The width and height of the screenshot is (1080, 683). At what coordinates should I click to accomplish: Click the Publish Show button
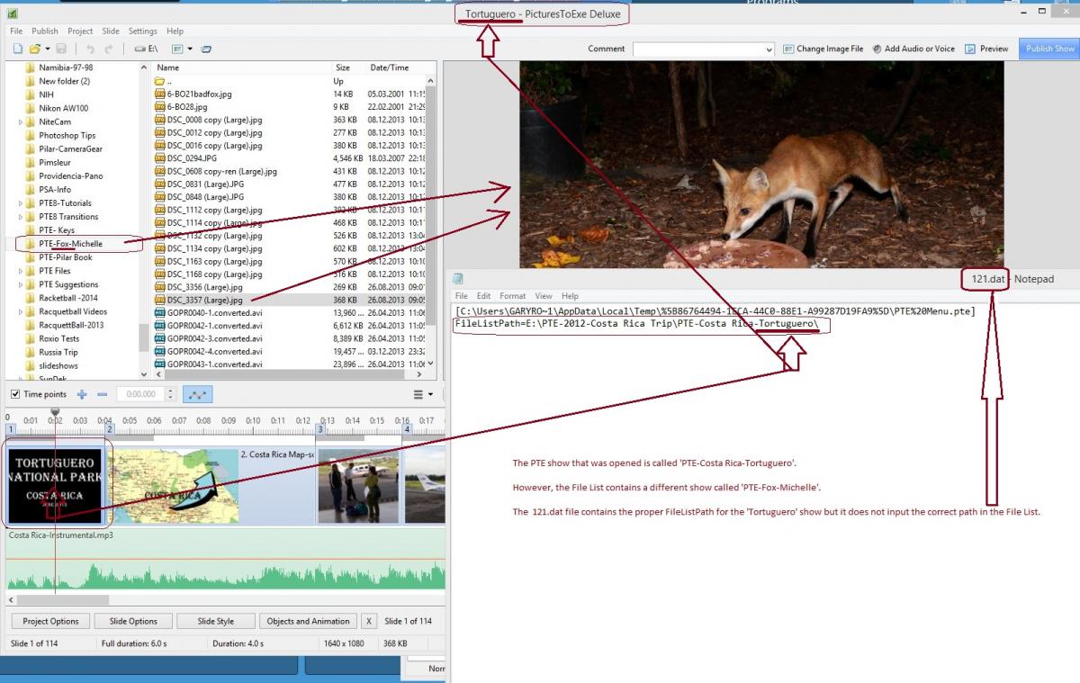coord(1049,49)
